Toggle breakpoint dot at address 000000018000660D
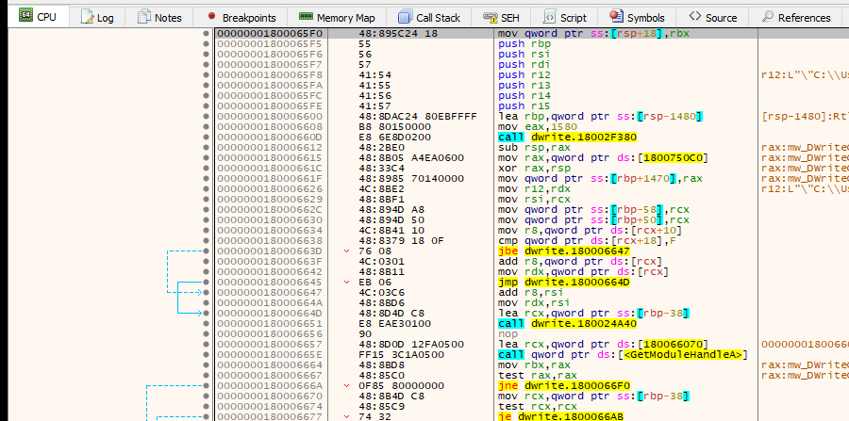The width and height of the screenshot is (849, 421). [x=206, y=137]
